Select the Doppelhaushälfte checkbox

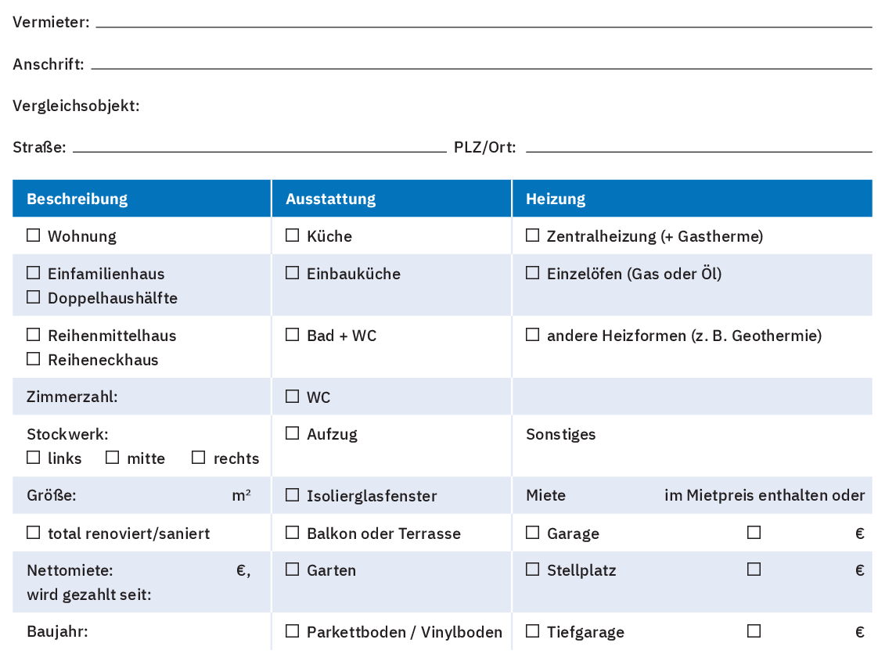click(33, 297)
